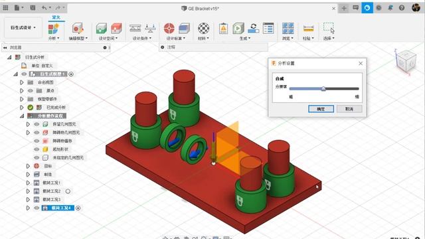The width and height of the screenshot is (425, 239).
Task: Collapse the 浏览器 browser panel arrows
Action: [5, 47]
